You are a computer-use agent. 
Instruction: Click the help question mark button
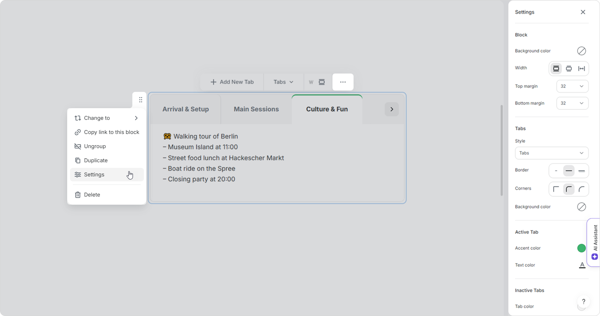click(x=583, y=302)
